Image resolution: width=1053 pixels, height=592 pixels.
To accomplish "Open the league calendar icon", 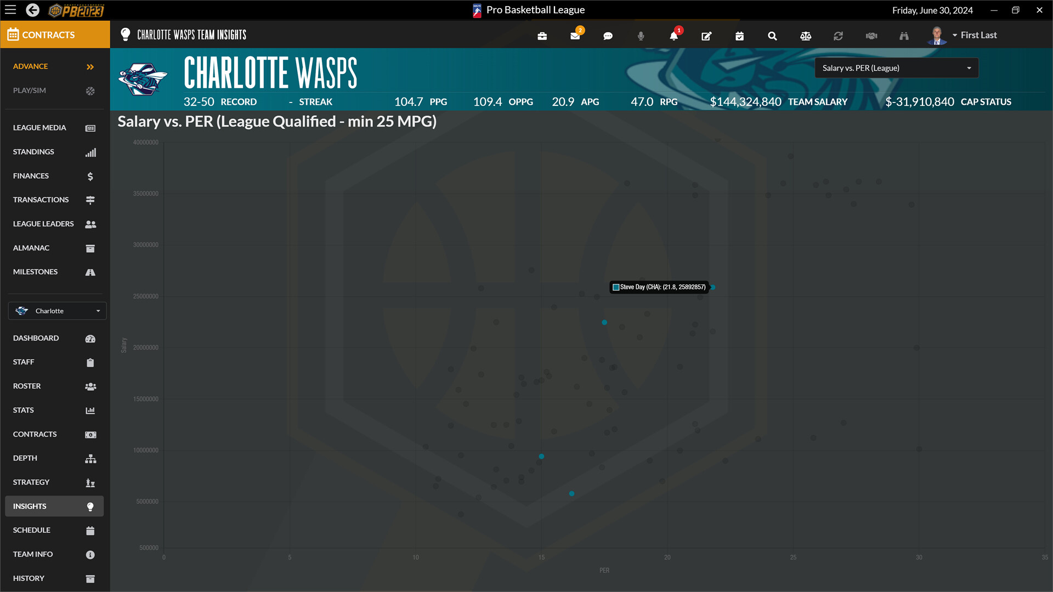I will [739, 35].
